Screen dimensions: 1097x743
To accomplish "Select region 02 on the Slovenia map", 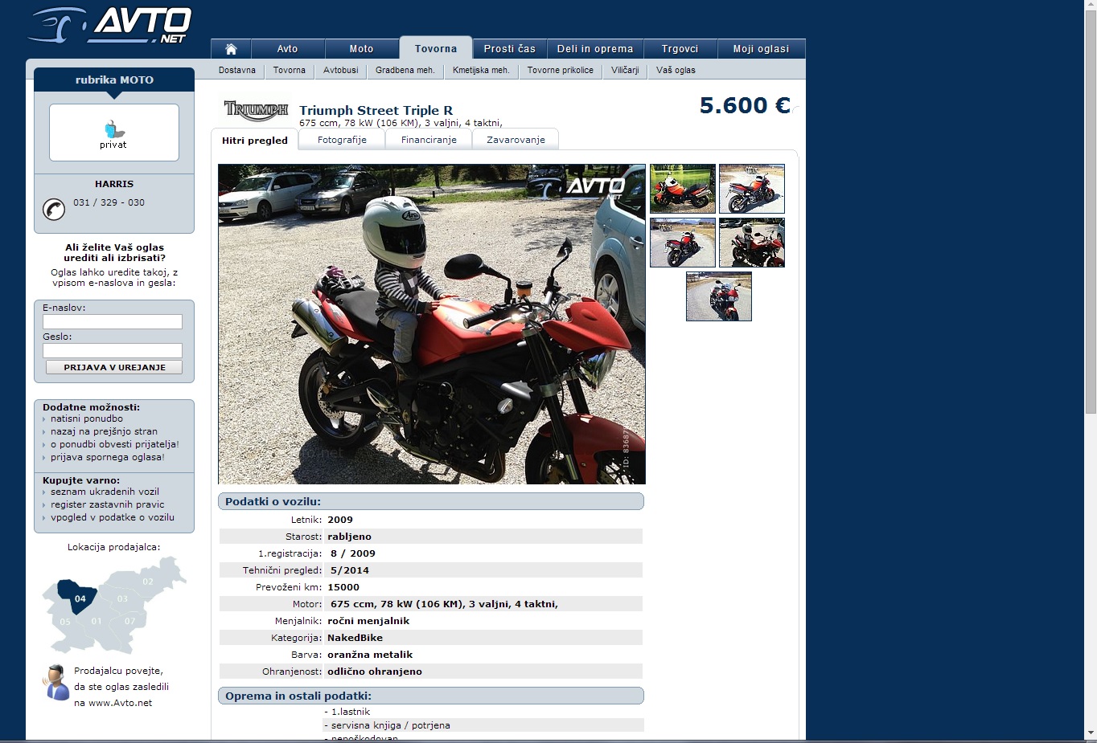I will click(148, 581).
